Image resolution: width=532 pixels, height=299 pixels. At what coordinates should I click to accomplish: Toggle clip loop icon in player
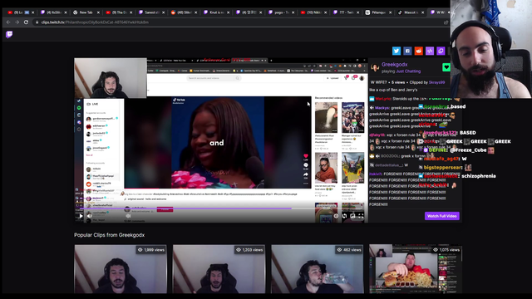click(344, 216)
